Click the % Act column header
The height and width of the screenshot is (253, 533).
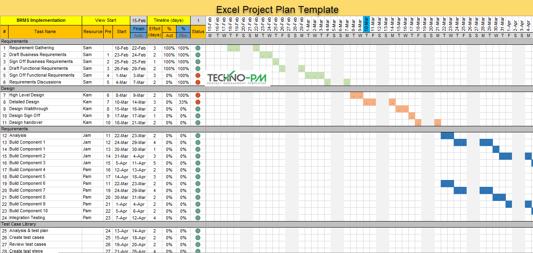click(x=169, y=32)
